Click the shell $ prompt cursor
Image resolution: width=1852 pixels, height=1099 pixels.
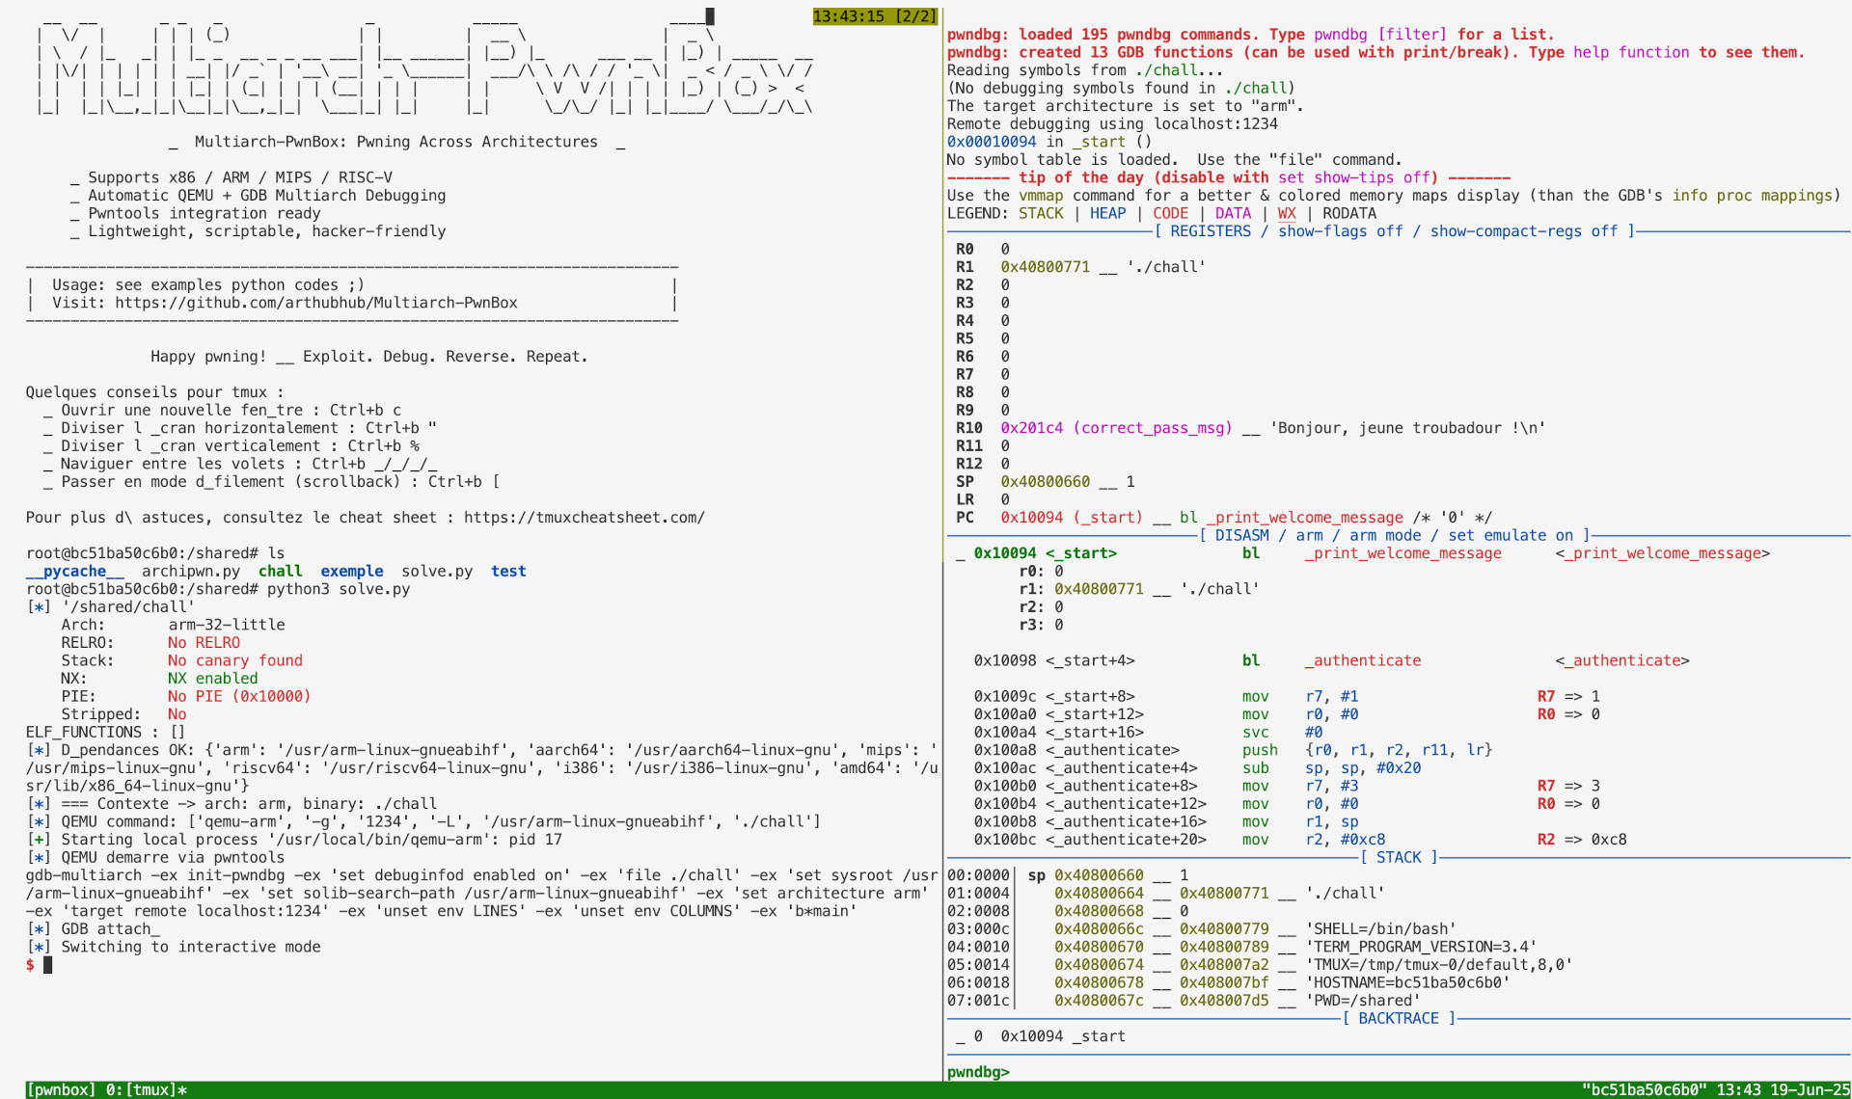pyautogui.click(x=48, y=965)
